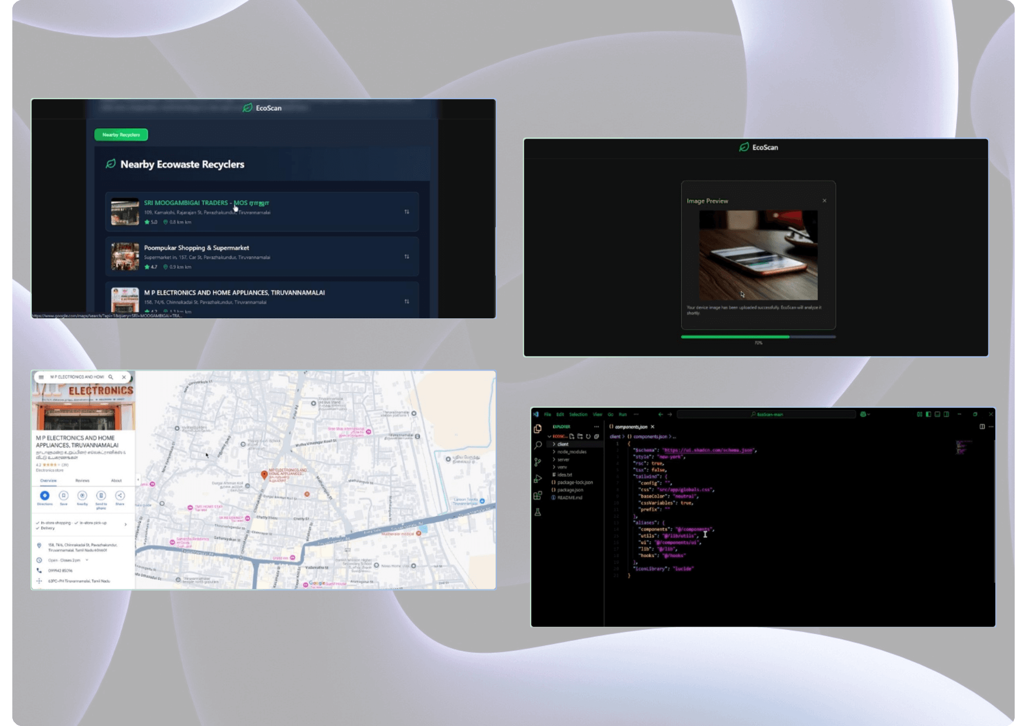Click arrow icon on SRI MOOGAMBIGAI TRADERS card

point(407,212)
